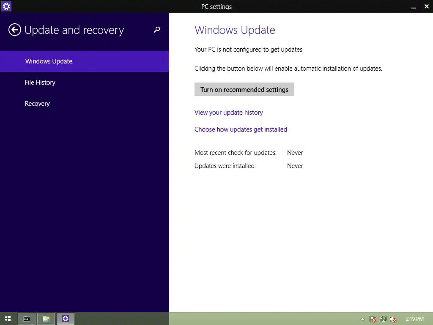Open Command Prompt from the taskbar
433x325 pixels.
(x=27, y=319)
